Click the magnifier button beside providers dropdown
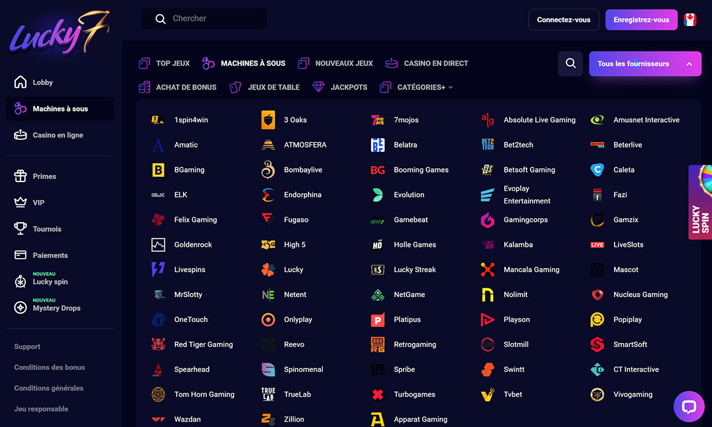 pyautogui.click(x=571, y=63)
